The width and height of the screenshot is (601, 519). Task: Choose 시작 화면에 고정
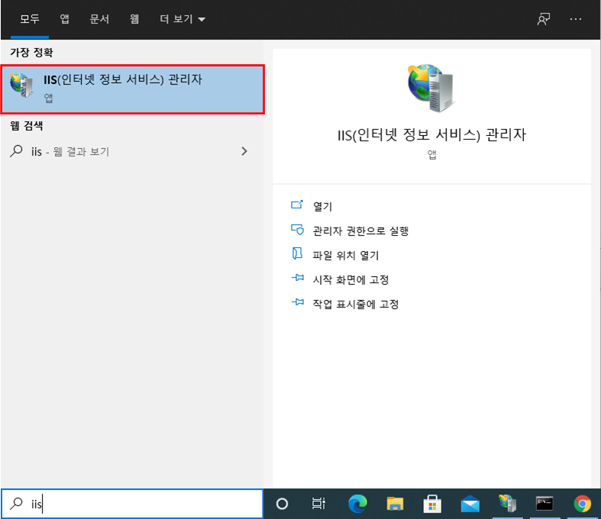click(x=351, y=279)
